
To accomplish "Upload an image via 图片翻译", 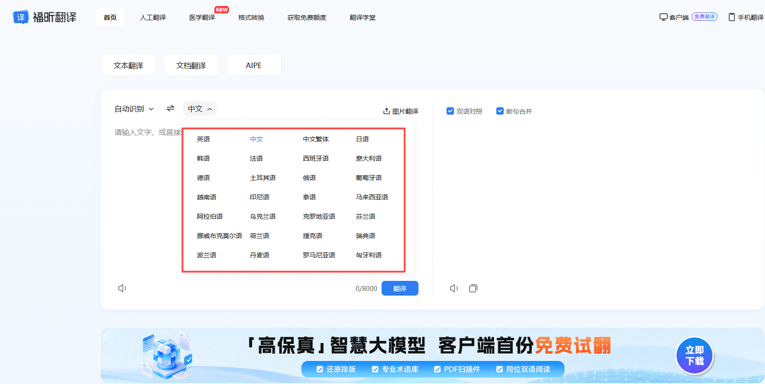I will tap(401, 111).
